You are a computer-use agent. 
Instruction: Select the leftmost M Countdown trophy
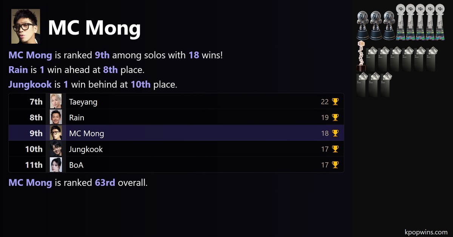tap(363, 25)
